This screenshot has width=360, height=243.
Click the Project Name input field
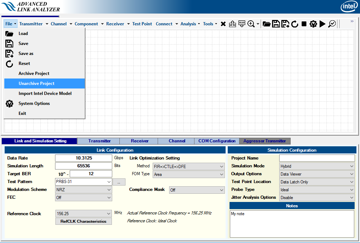pos(317,158)
